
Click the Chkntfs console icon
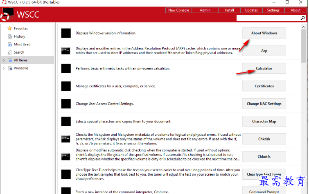66,156
